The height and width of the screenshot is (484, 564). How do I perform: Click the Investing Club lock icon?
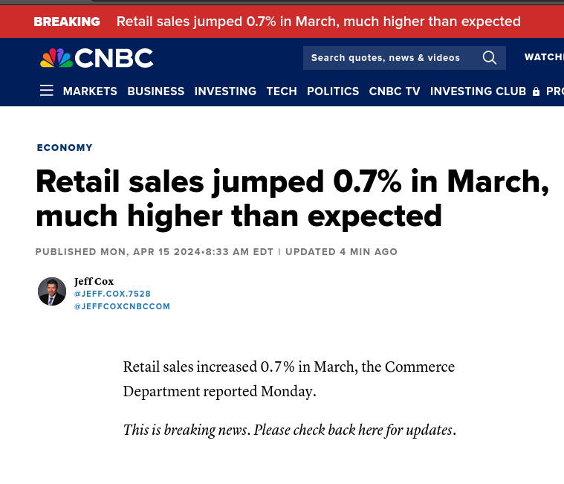(x=536, y=91)
